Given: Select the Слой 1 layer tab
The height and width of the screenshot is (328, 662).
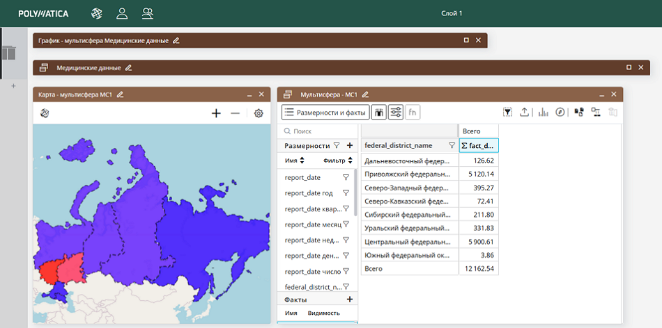Looking at the screenshot, I should (452, 13).
